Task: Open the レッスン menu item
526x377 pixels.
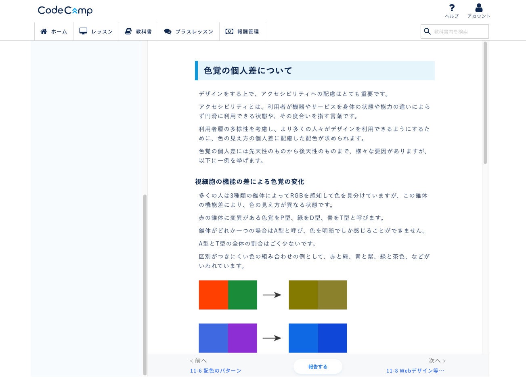Action: [x=96, y=31]
